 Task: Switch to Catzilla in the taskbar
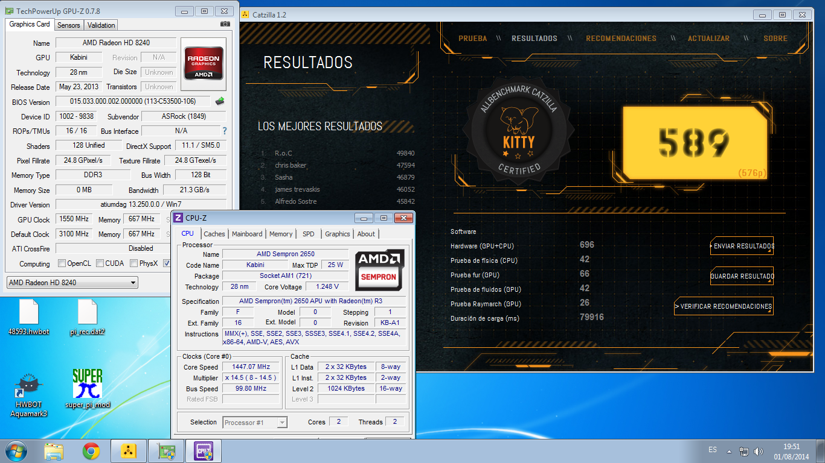(128, 451)
